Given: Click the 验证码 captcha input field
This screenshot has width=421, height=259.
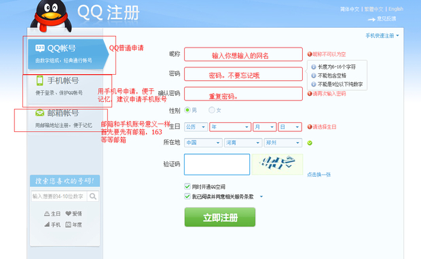Looking at the screenshot, I should 217,165.
